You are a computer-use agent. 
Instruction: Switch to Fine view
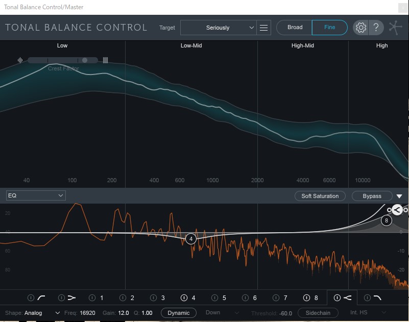coord(329,28)
